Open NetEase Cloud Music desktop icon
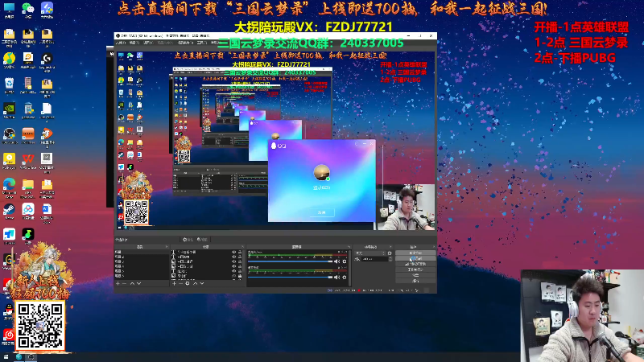 [9, 336]
